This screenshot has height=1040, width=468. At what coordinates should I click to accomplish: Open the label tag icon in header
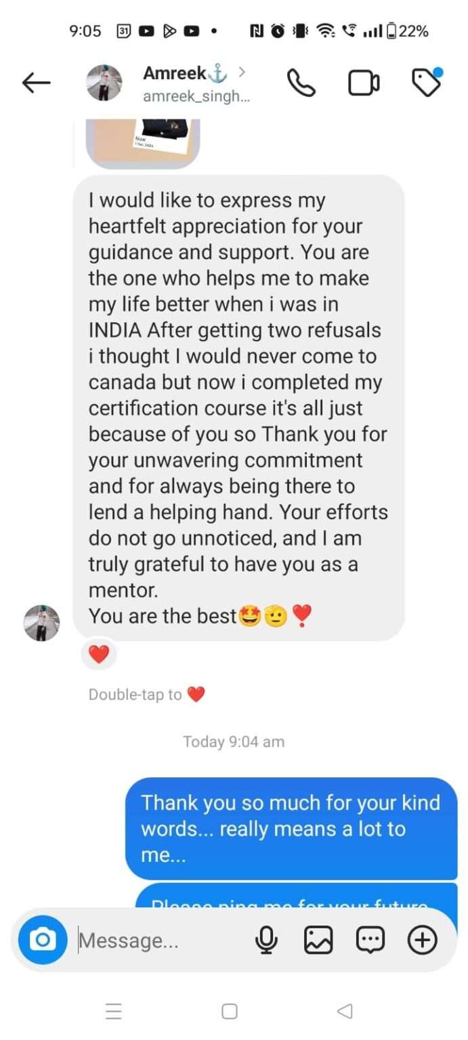point(427,82)
